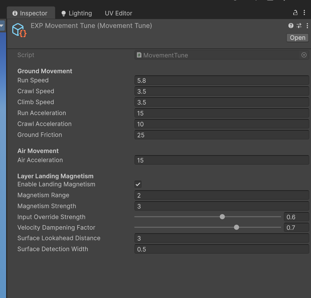The height and width of the screenshot is (298, 311).
Task: Open the Movement Tune asset context menu
Action: click(x=307, y=26)
